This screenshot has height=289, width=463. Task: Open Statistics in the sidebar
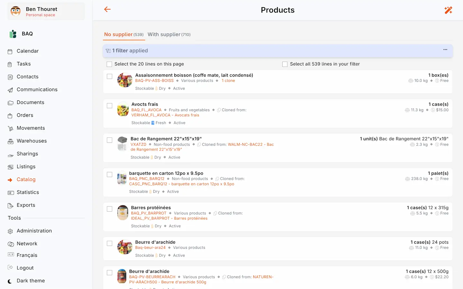tap(28, 192)
